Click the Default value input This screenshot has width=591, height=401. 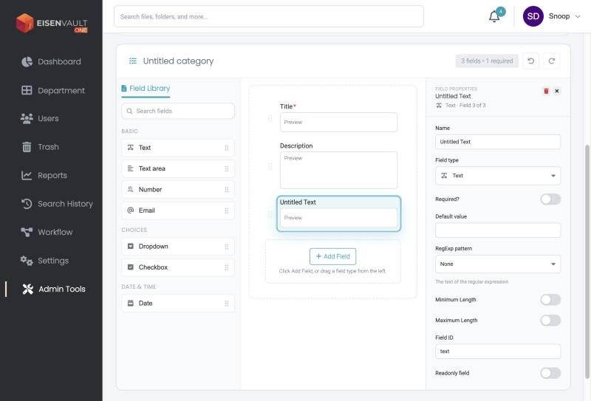pyautogui.click(x=498, y=230)
